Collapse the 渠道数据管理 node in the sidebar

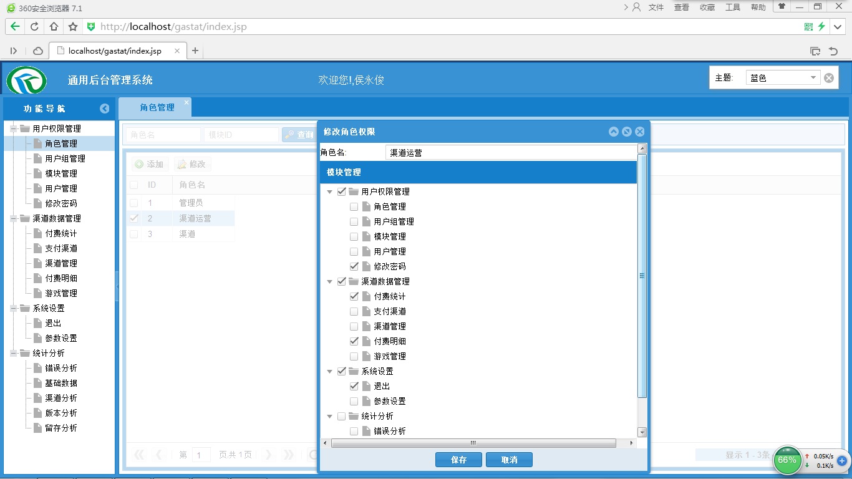(14, 218)
